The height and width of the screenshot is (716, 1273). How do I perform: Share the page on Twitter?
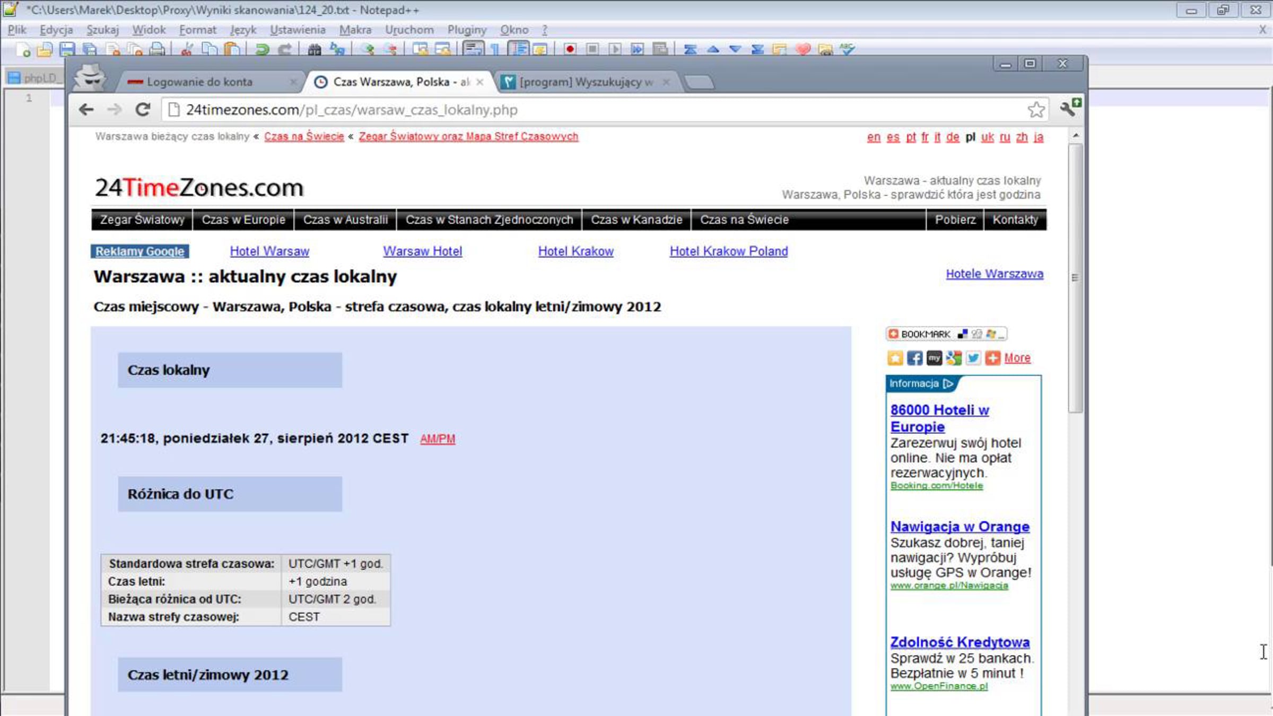(973, 358)
